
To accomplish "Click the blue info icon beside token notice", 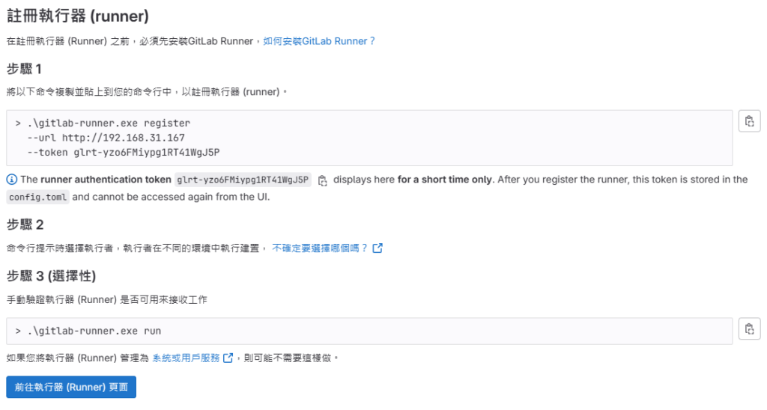I will coord(12,180).
